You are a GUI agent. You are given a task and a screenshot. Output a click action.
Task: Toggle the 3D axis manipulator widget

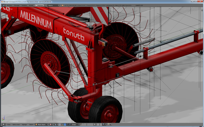pyautogui.click(x=62, y=125)
